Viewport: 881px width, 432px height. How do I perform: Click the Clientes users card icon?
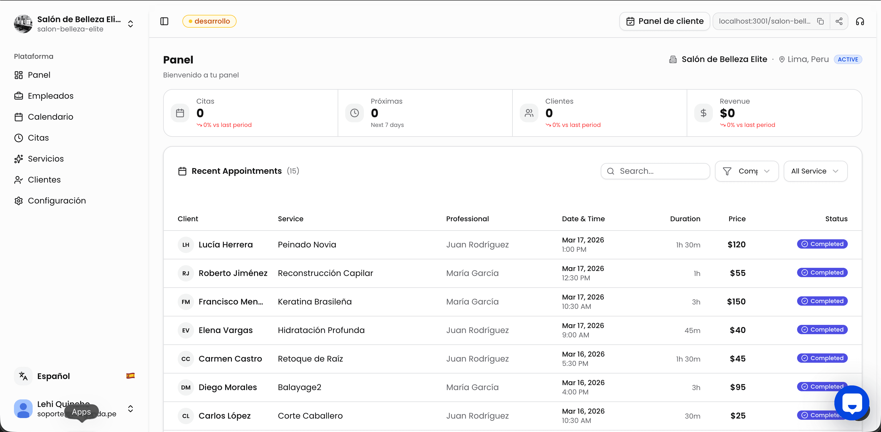[529, 113]
